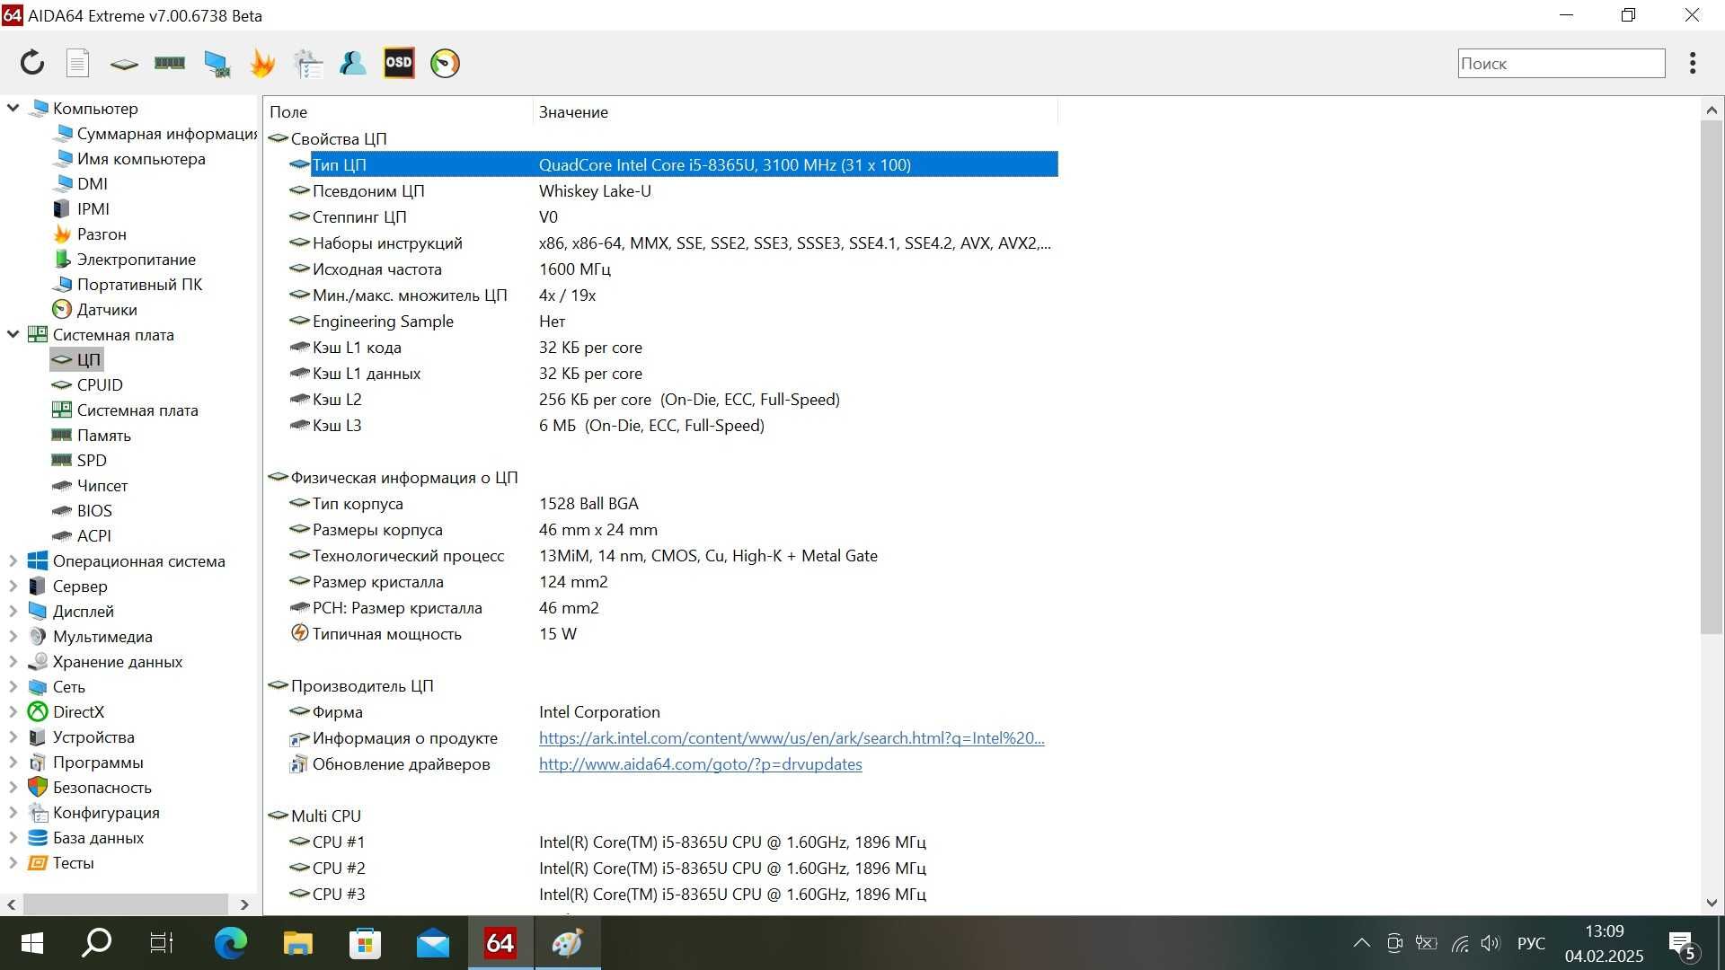Launch Microsoft Edge from the taskbar
The height and width of the screenshot is (970, 1725).
tap(230, 943)
